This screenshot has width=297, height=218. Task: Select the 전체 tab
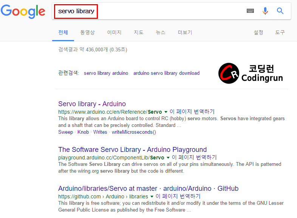pyautogui.click(x=63, y=32)
